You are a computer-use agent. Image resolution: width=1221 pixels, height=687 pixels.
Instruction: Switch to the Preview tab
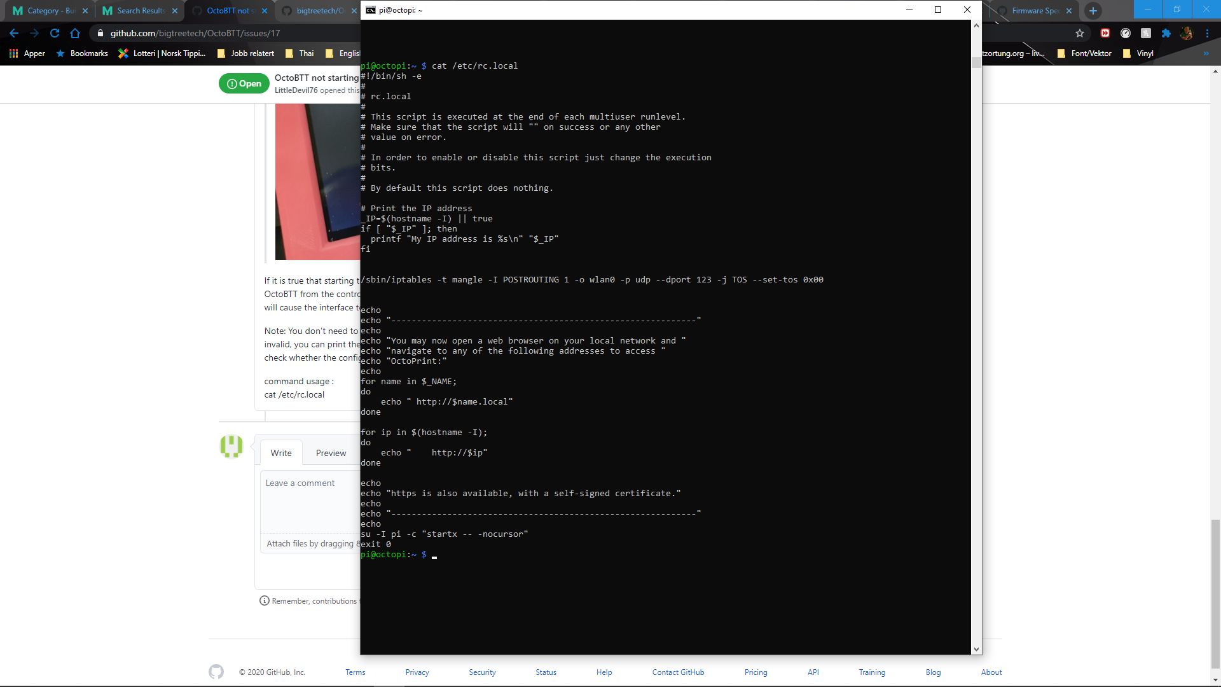330,452
